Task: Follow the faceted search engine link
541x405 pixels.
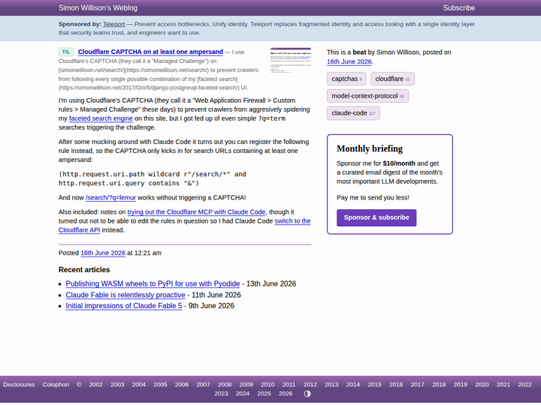Action: tap(101, 118)
